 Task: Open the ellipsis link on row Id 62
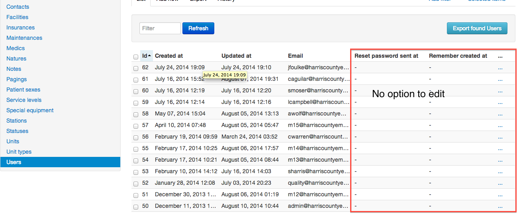(500, 68)
